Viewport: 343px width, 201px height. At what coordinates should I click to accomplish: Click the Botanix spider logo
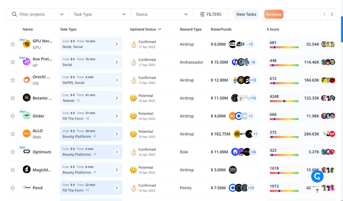[27, 98]
